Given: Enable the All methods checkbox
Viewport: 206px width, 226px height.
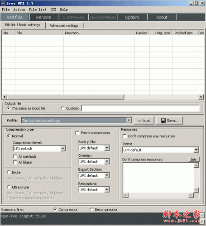Looking at the screenshot, I should [15, 156].
